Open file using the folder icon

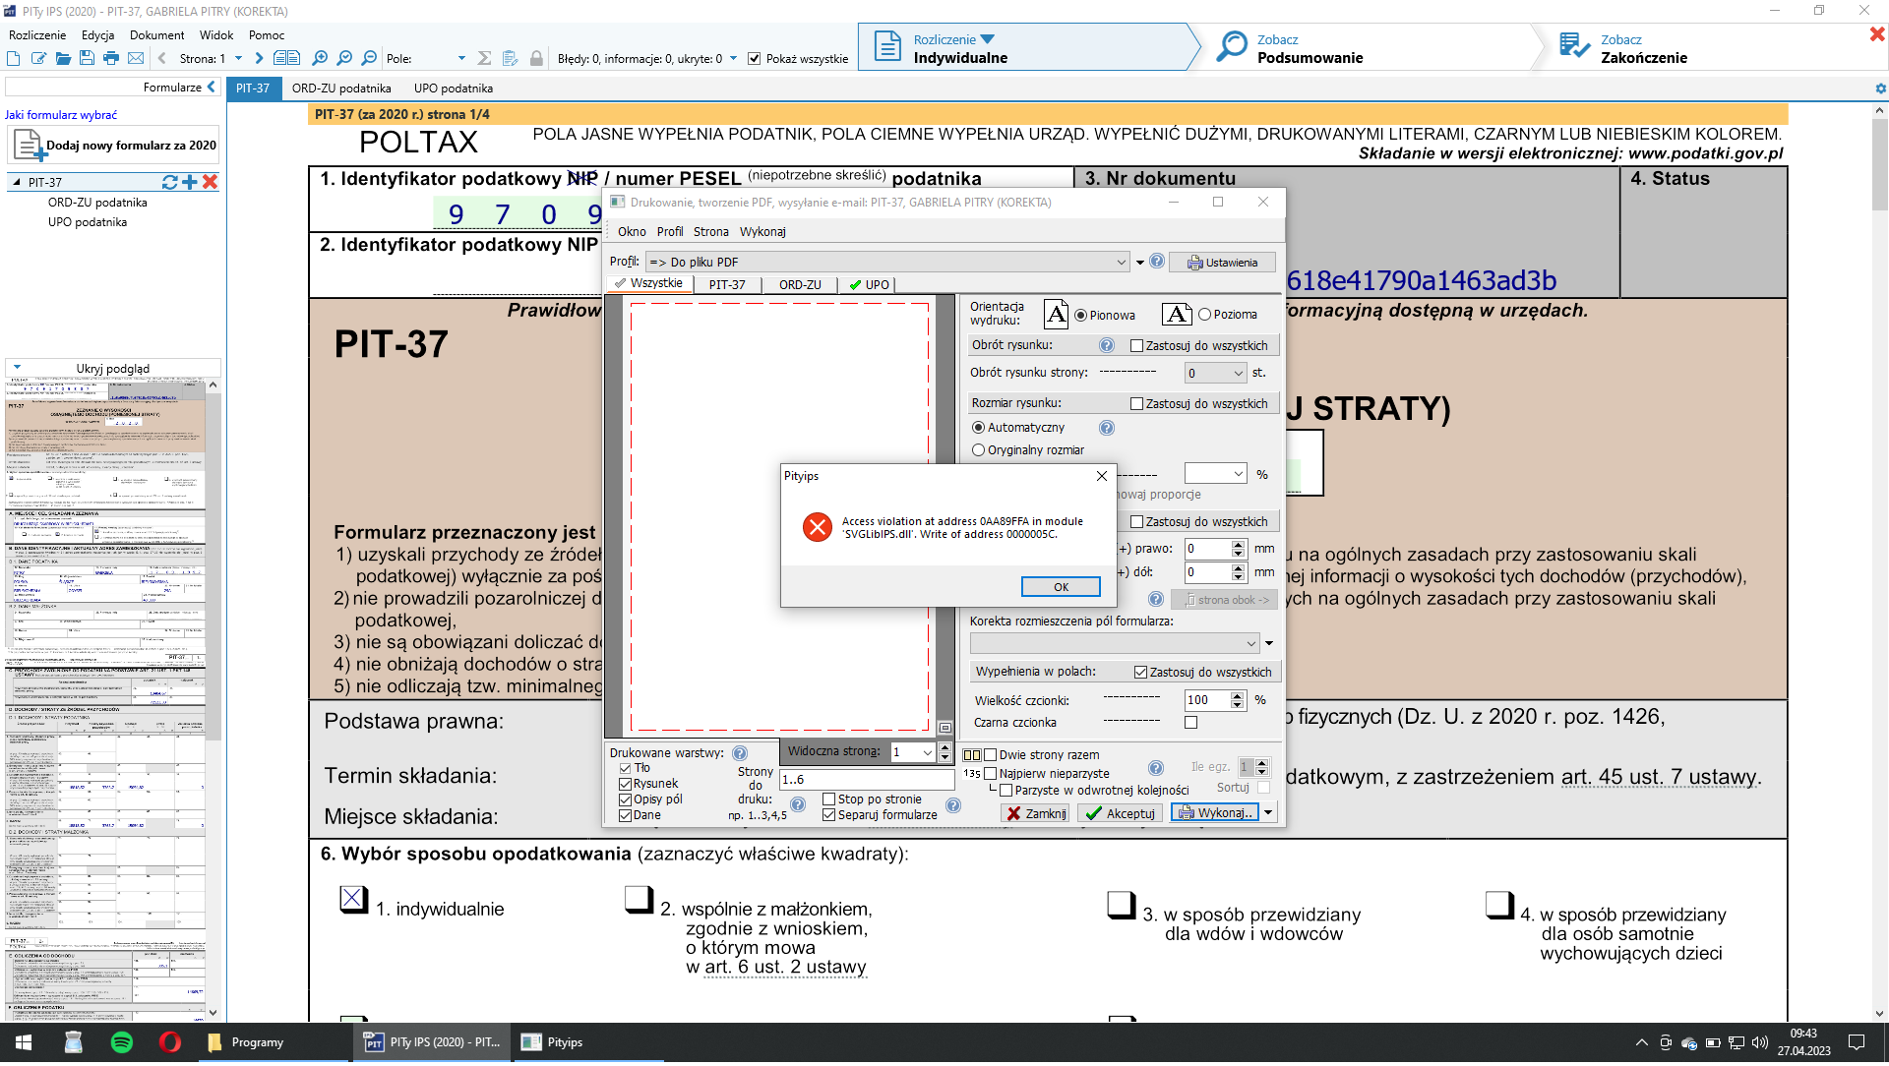[x=63, y=59]
